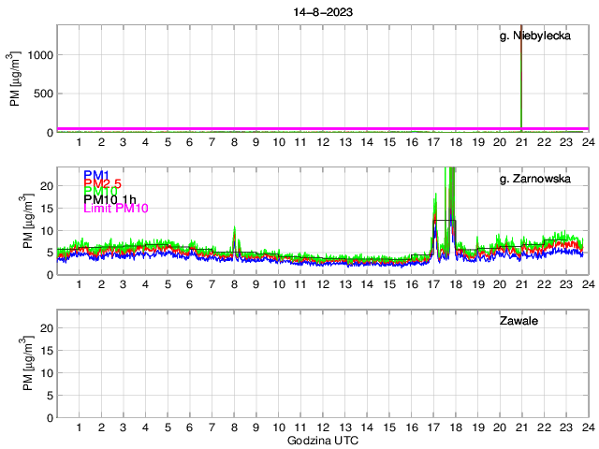Viewport: 599px width, 449px height.
Task: Click the tall spike at hour 21 in the Niebylecka chart
Action: [520, 75]
